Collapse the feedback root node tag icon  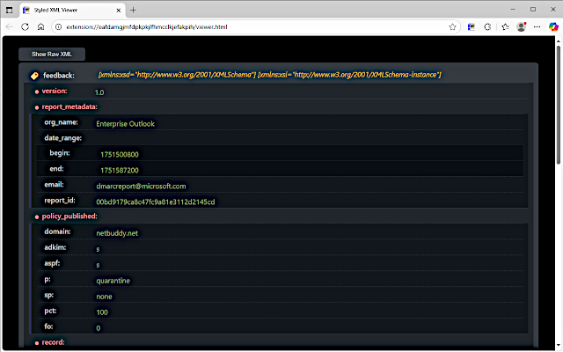34,76
